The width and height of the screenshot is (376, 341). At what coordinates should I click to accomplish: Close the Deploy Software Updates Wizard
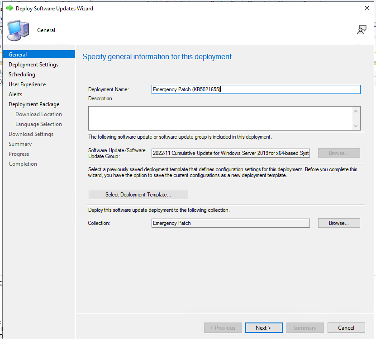[x=366, y=9]
